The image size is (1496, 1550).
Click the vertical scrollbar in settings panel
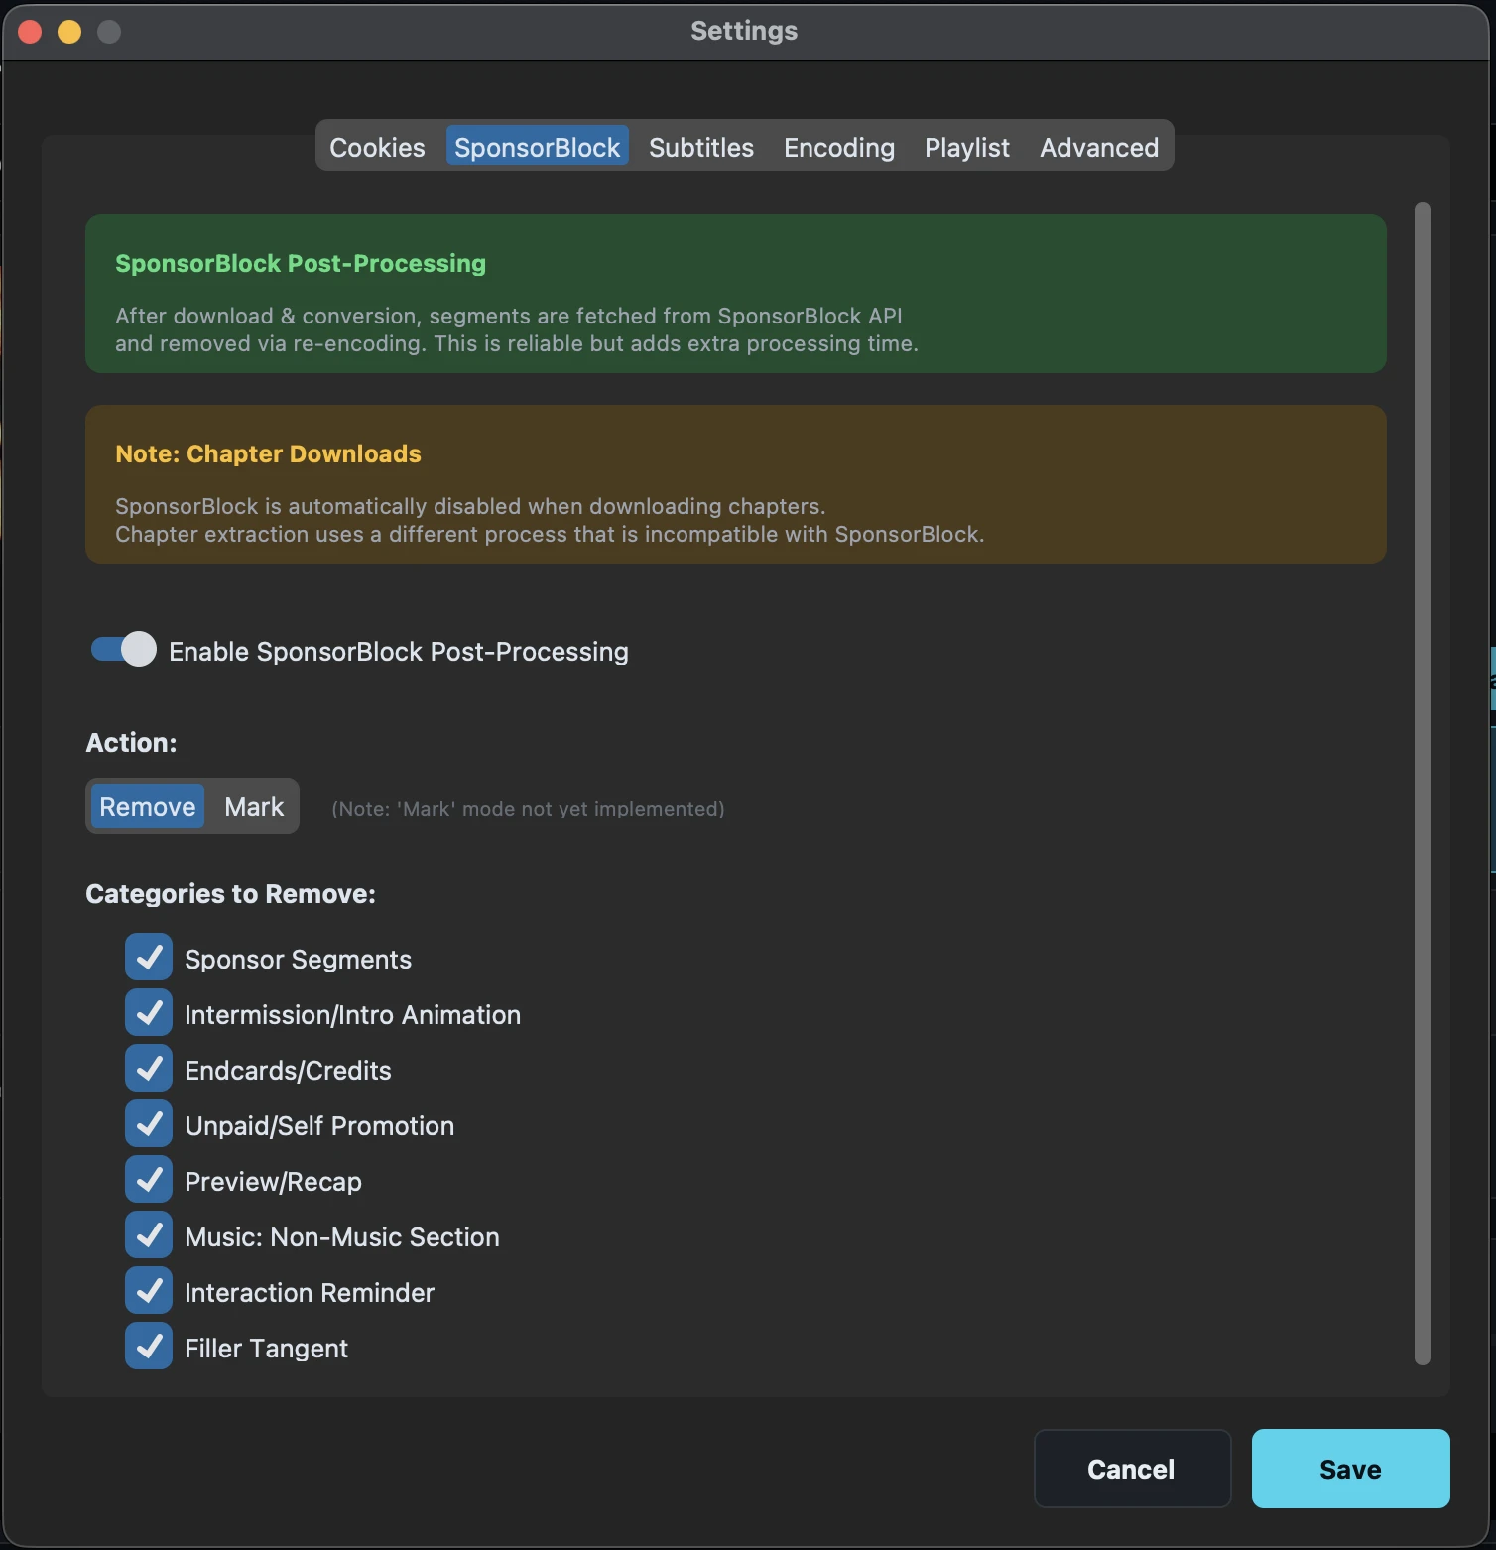(1423, 784)
